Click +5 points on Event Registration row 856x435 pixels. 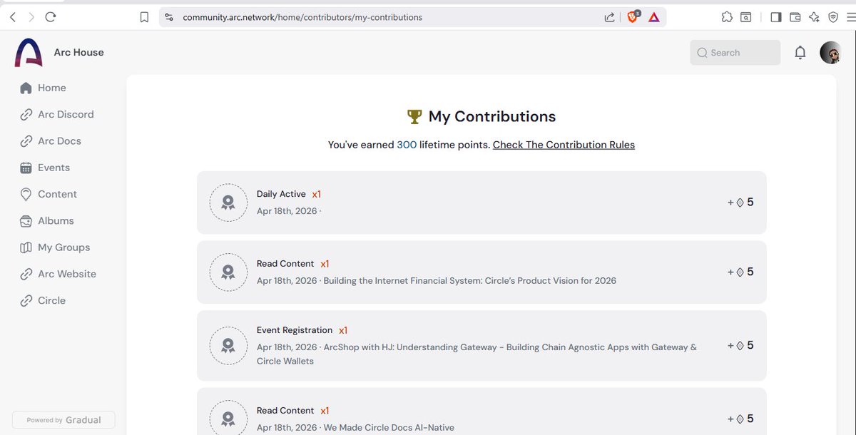tap(740, 345)
